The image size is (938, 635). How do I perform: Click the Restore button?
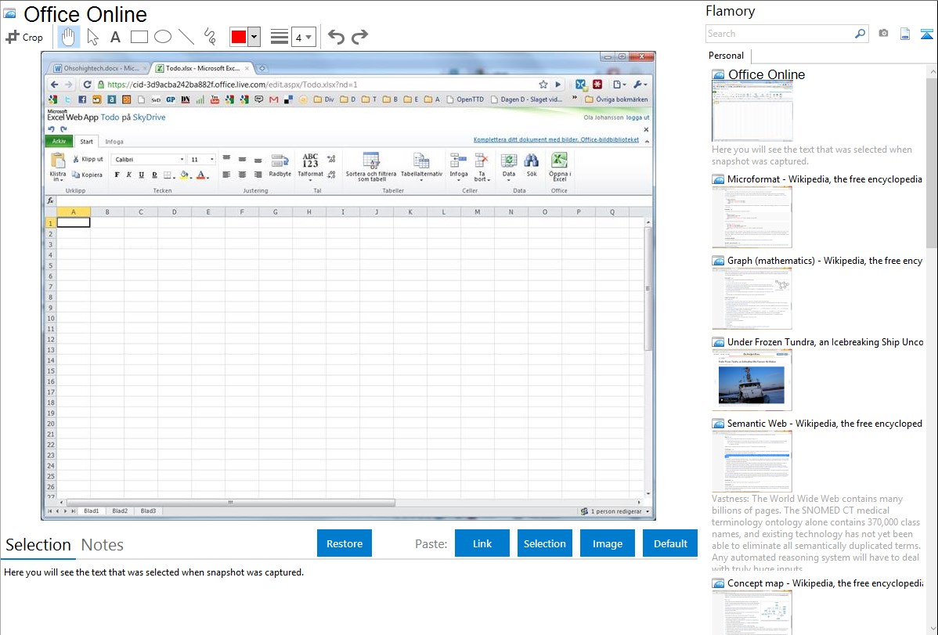tap(345, 543)
